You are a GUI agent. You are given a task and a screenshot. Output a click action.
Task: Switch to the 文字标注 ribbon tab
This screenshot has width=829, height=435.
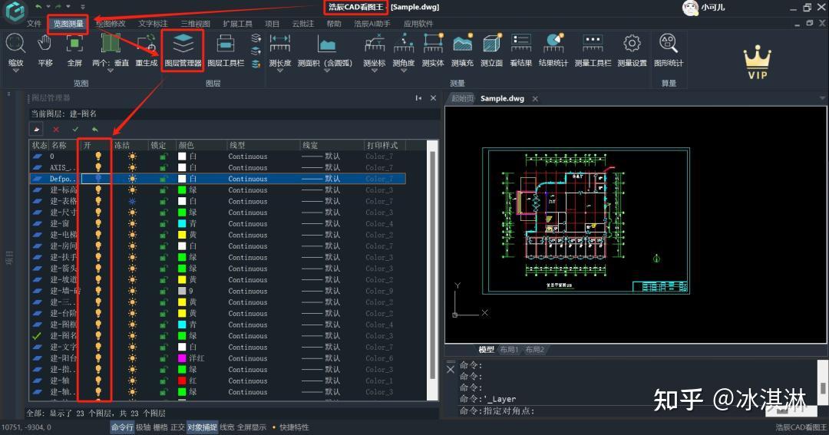(153, 24)
